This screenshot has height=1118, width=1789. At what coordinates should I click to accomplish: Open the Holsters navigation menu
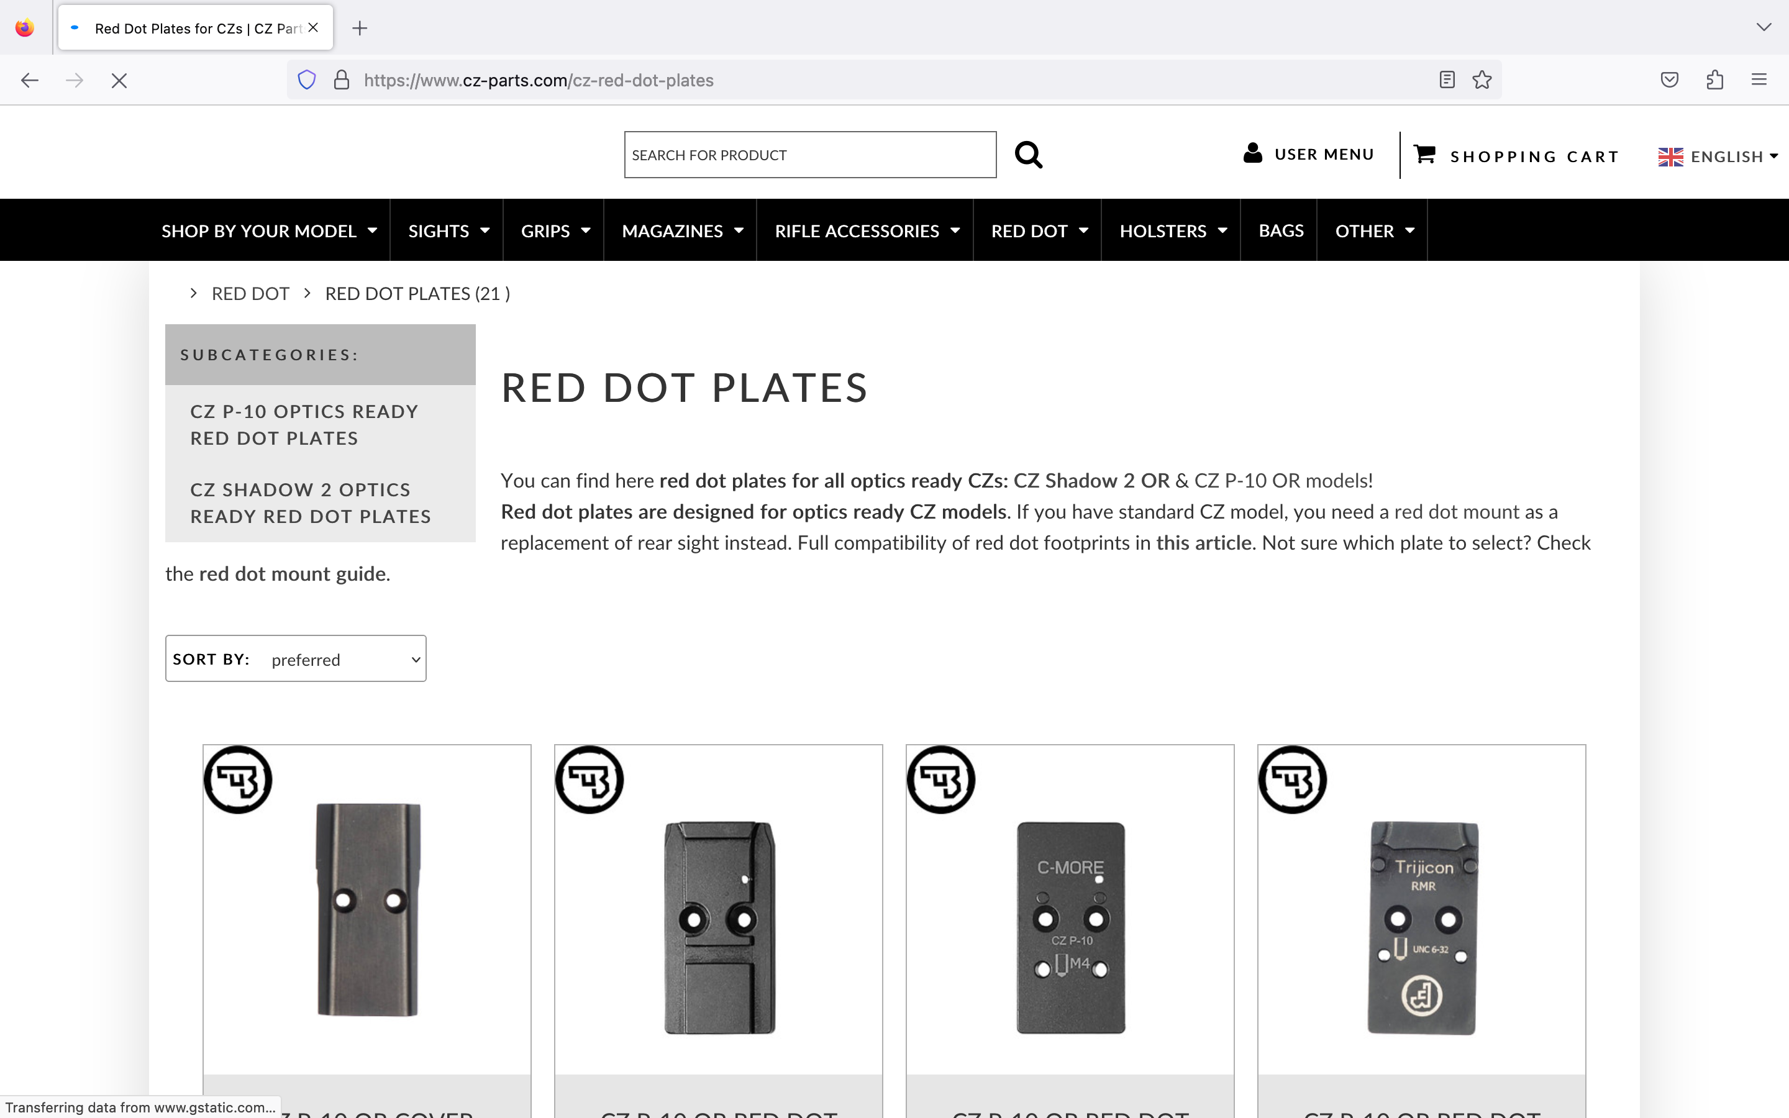(1172, 230)
